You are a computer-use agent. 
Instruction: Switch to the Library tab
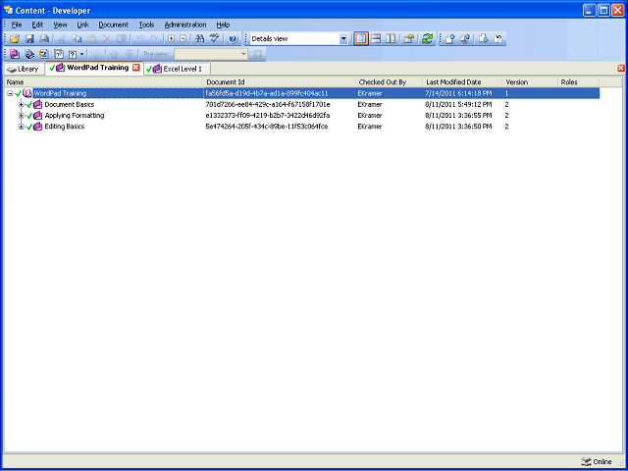24,69
